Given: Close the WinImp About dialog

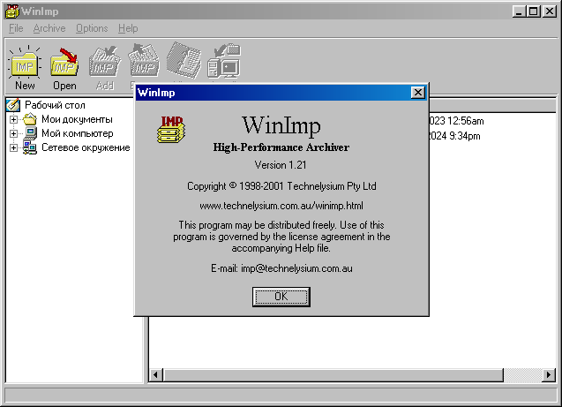Looking at the screenshot, I should [418, 93].
